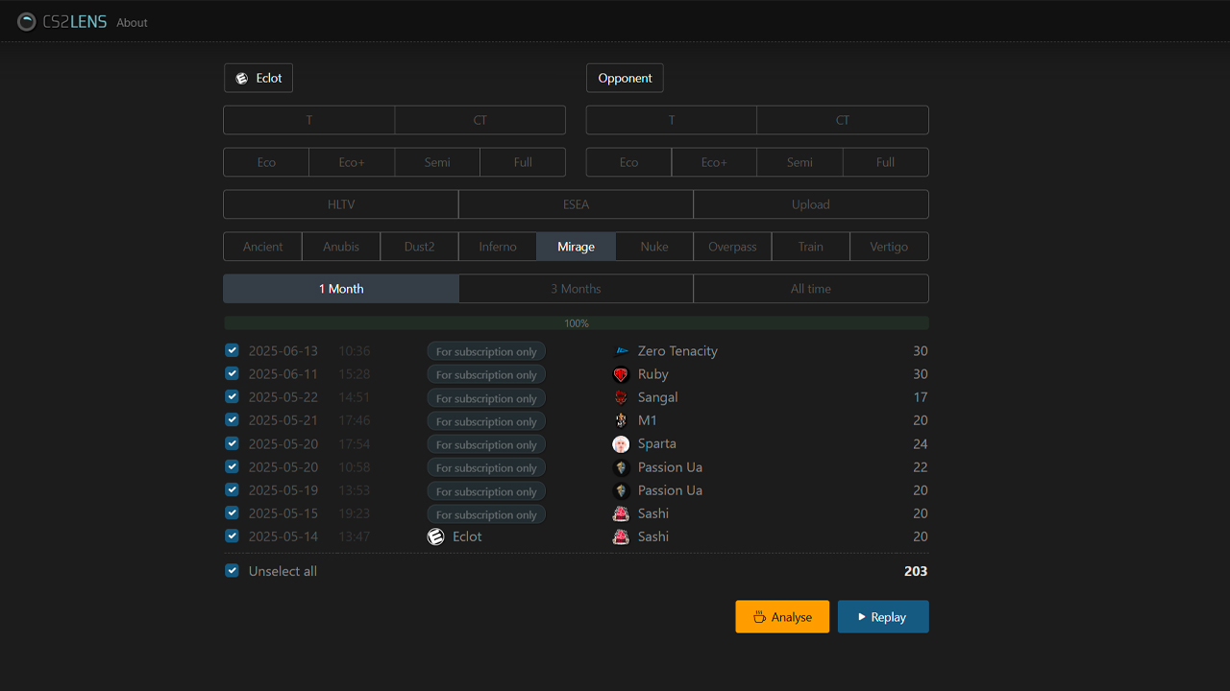Filter Eclot side to T
The image size is (1230, 691).
pos(309,120)
